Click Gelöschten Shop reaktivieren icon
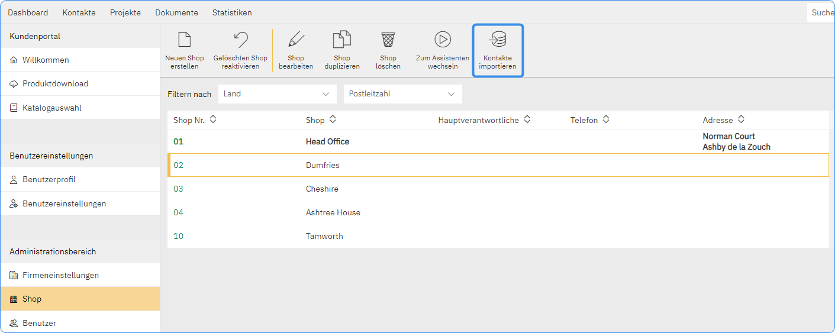The width and height of the screenshot is (835, 333). 240,40
